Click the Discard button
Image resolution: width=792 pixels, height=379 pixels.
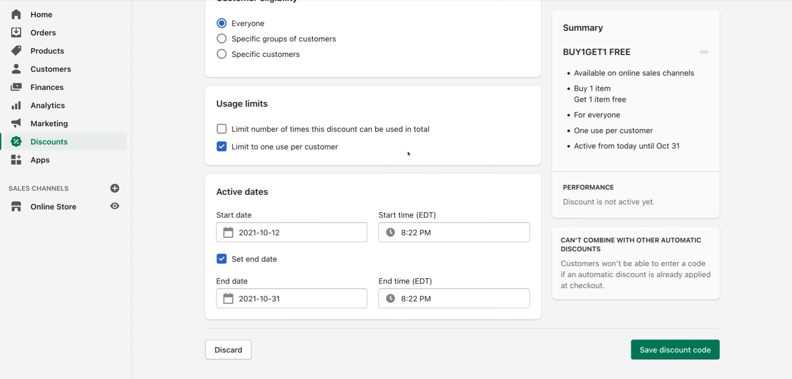[x=228, y=350]
